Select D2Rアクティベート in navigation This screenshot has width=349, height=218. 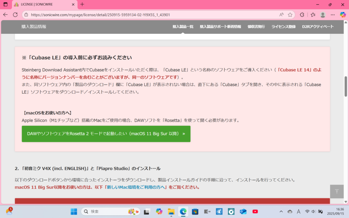pos(318,27)
